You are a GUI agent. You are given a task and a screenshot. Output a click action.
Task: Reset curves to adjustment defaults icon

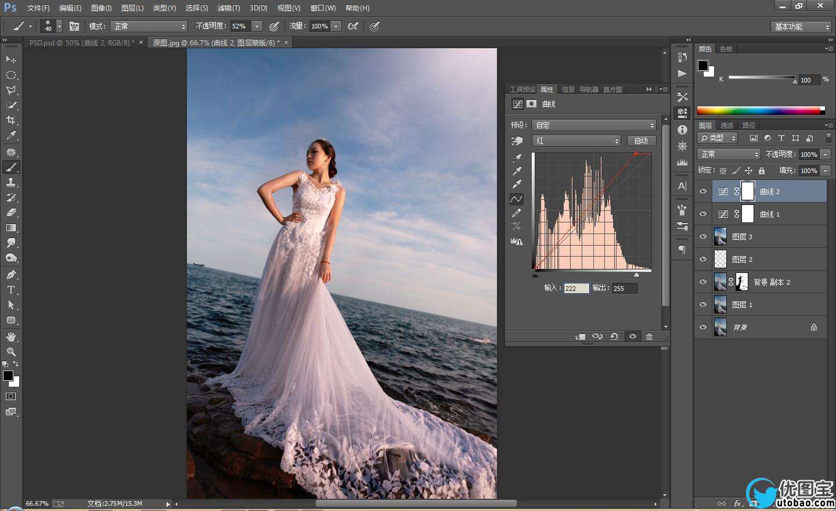(614, 336)
